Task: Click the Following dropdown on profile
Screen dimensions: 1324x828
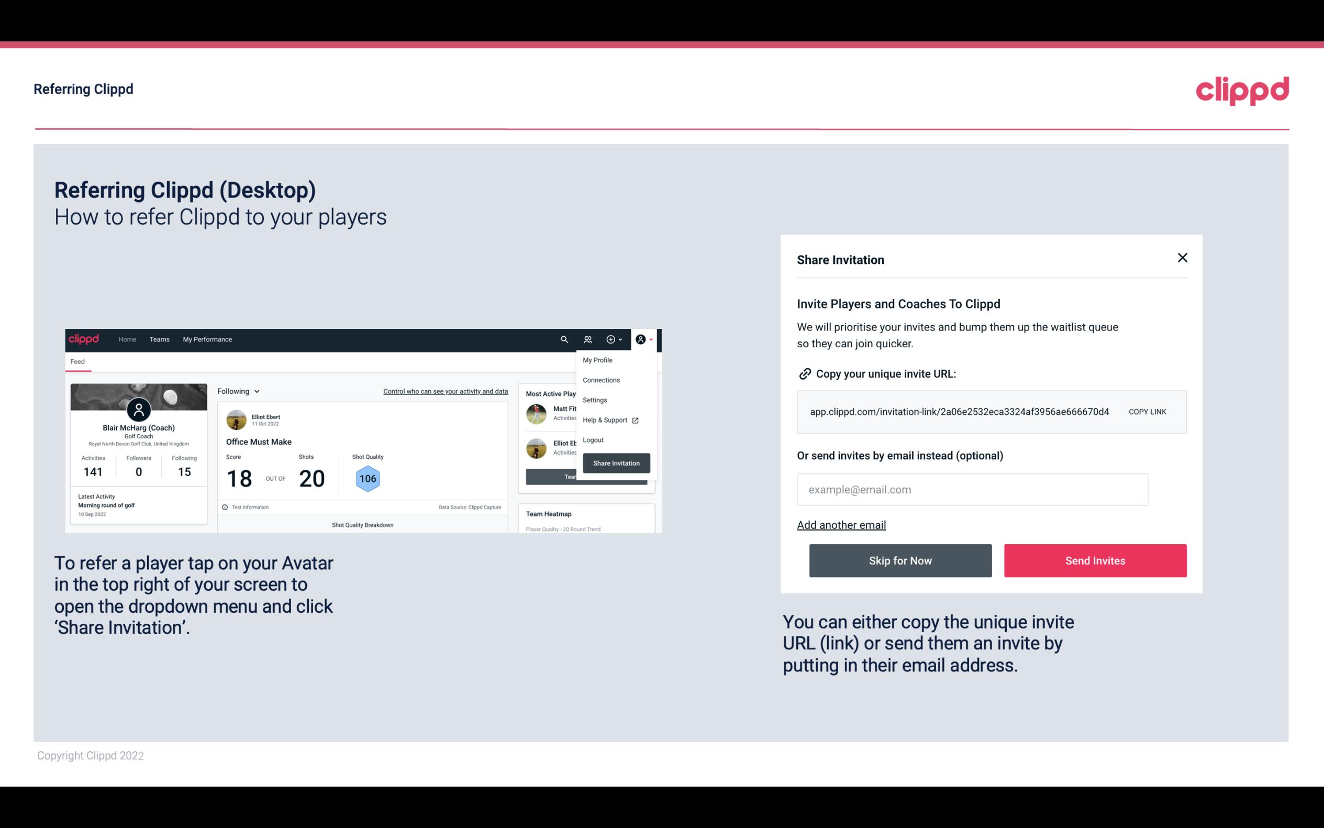Action: 237,391
